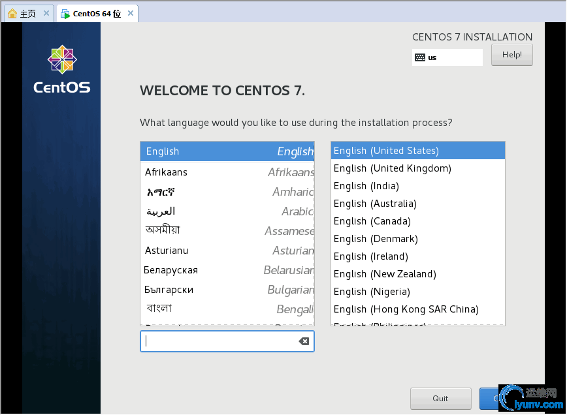This screenshot has height=415, width=567.
Task: Open the Help! button
Action: [511, 55]
